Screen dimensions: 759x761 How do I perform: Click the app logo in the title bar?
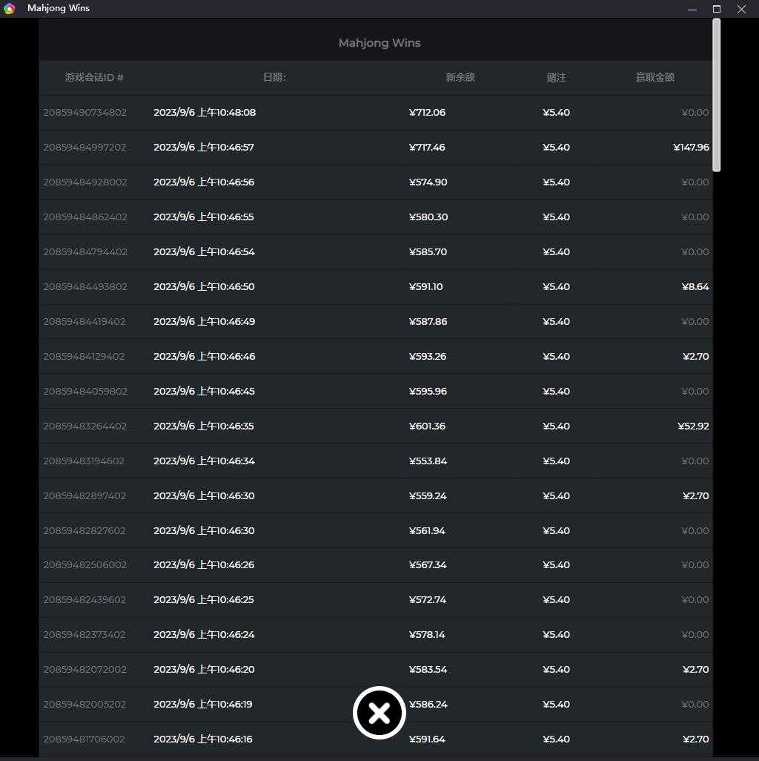point(9,8)
